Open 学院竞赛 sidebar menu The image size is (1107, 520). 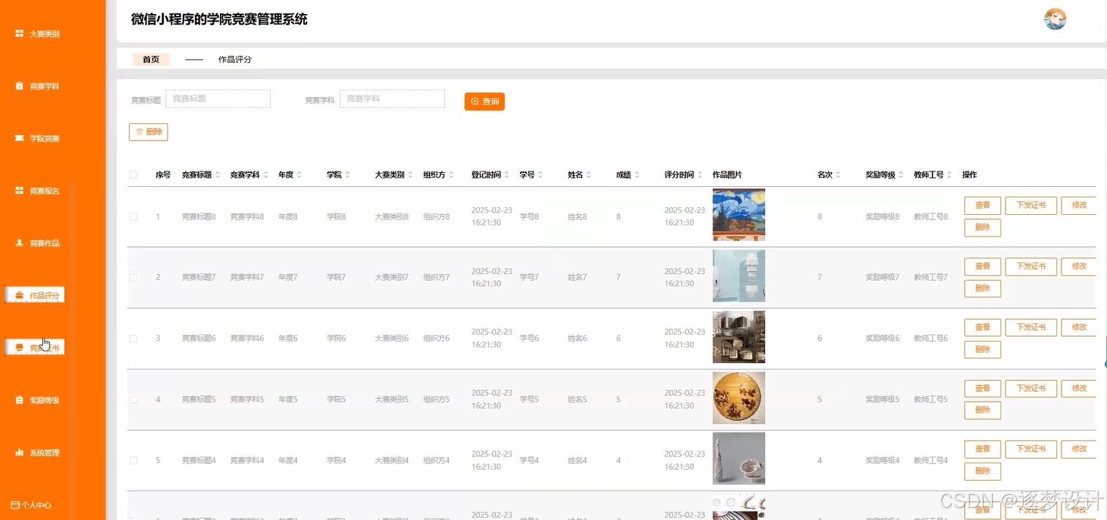(38, 139)
